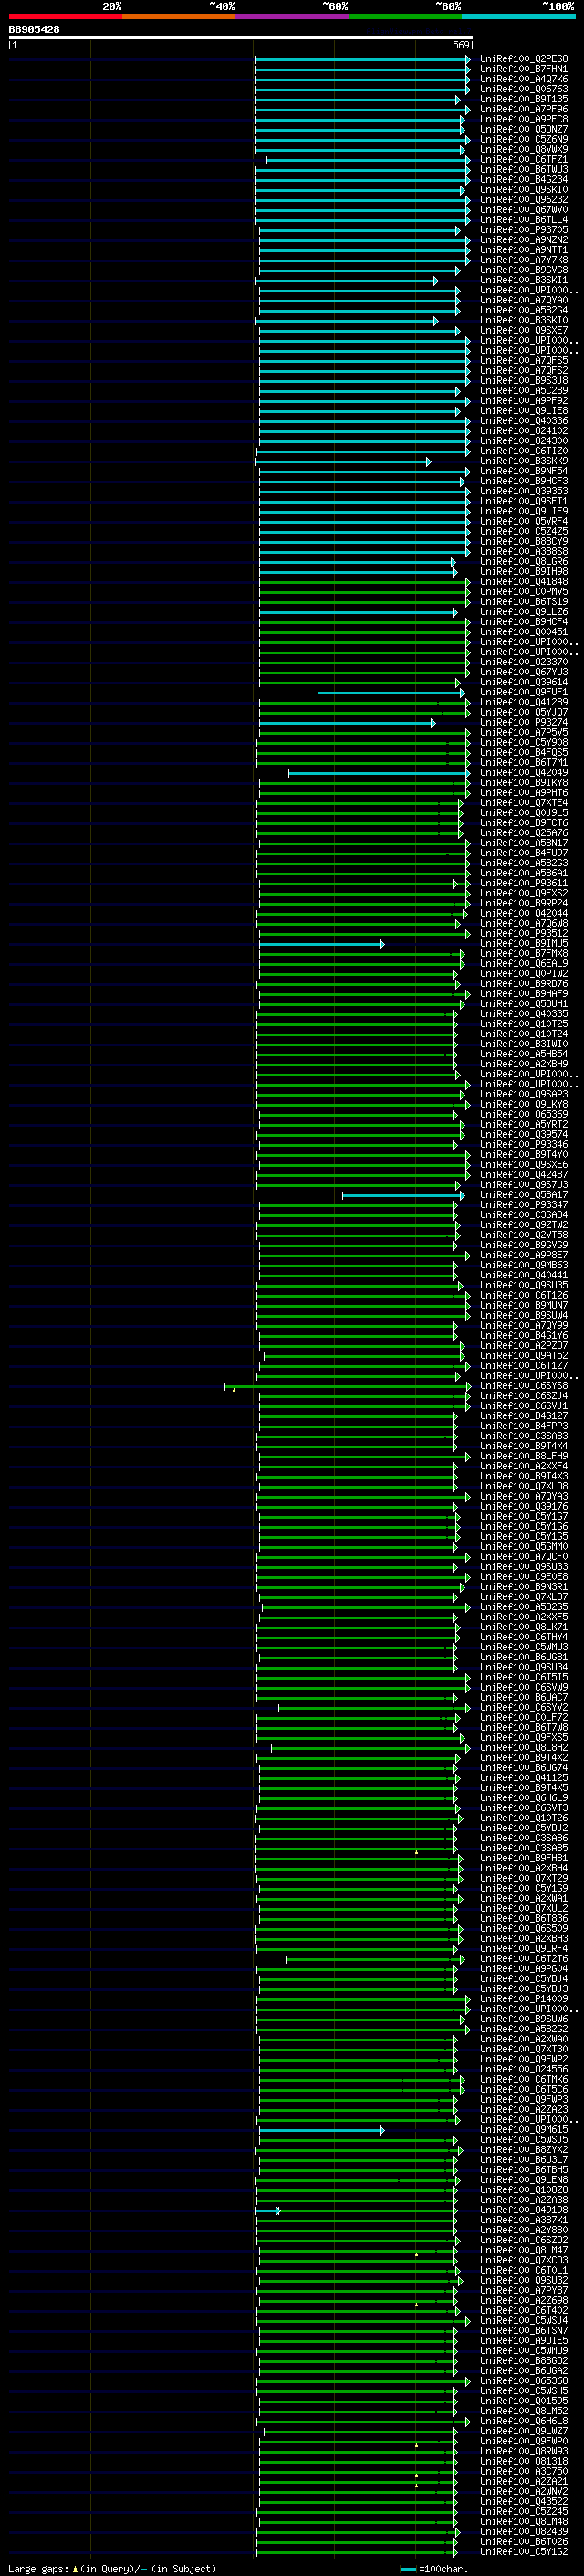Select the UniRef100_B9N3R1 label
Viewport: 584px width, 2576px height.
[x=524, y=1587]
